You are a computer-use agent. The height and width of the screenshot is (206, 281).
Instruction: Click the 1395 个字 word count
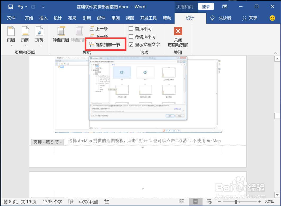point(52,202)
